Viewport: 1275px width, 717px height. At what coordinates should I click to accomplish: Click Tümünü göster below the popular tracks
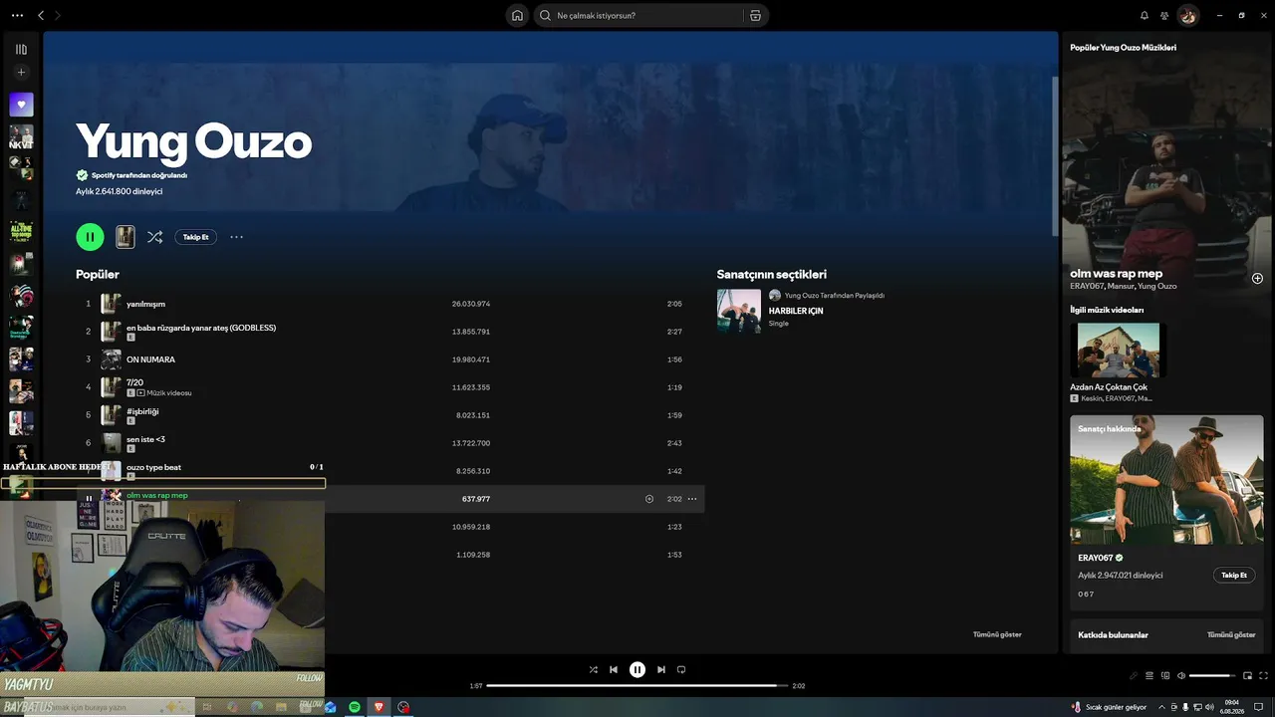click(997, 634)
